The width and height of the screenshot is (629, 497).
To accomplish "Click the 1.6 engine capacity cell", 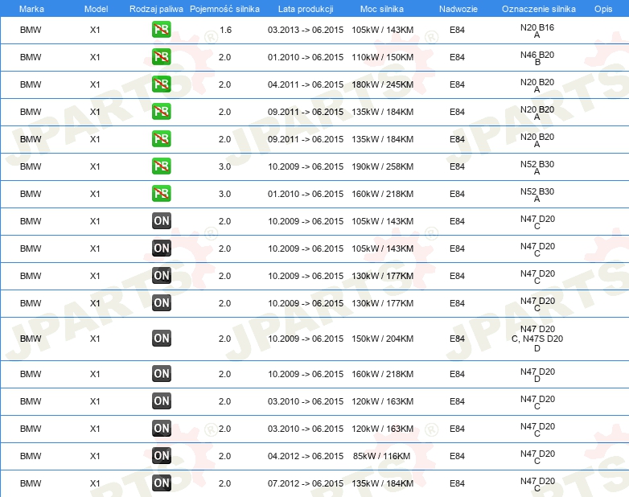I will pos(225,30).
